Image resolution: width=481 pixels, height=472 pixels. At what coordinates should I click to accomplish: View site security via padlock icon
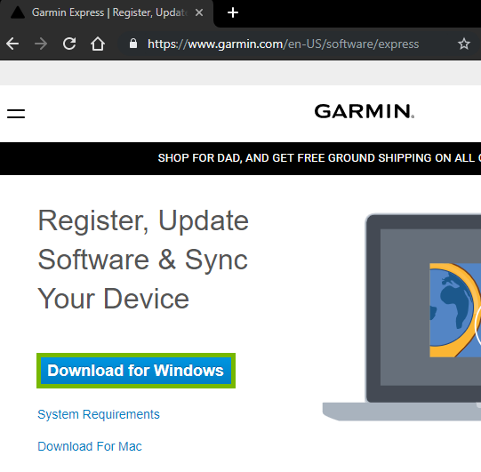click(x=133, y=44)
